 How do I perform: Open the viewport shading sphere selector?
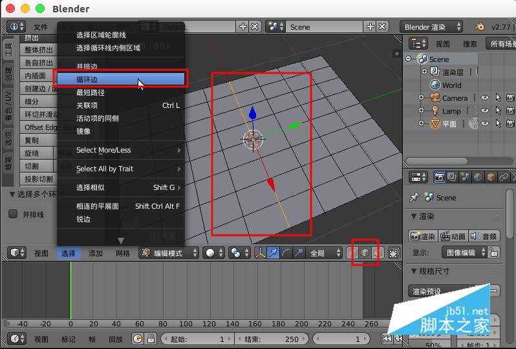coord(213,253)
